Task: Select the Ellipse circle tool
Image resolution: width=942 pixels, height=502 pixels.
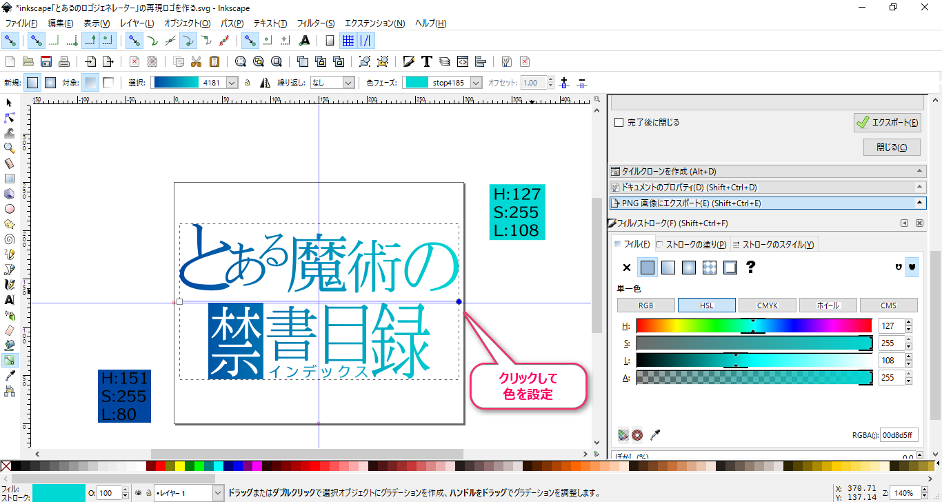Action: point(10,208)
